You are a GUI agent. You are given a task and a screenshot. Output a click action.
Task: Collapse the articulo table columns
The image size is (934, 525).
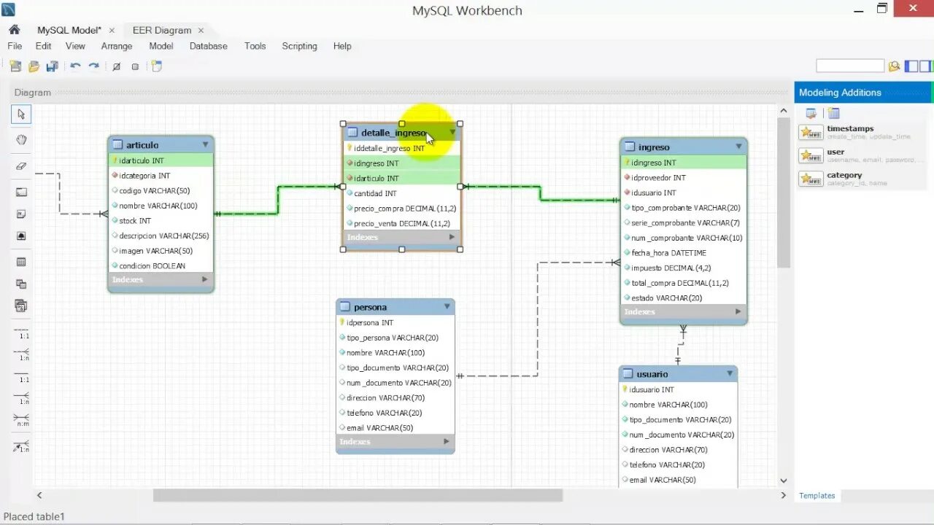[205, 144]
